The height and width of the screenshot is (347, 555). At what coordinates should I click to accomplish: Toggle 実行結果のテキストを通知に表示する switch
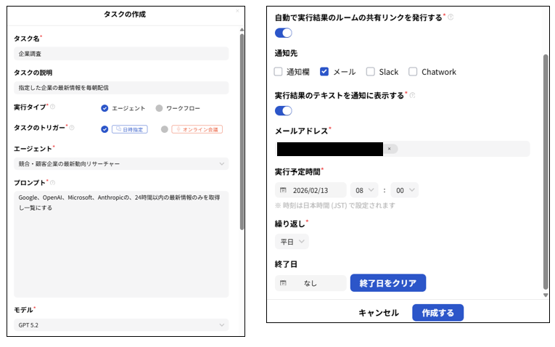[284, 111]
